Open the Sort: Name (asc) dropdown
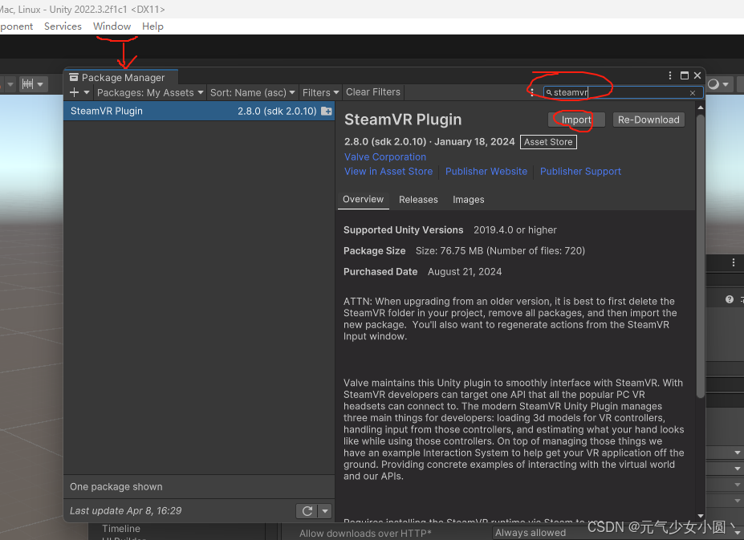The width and height of the screenshot is (744, 540). 252,92
